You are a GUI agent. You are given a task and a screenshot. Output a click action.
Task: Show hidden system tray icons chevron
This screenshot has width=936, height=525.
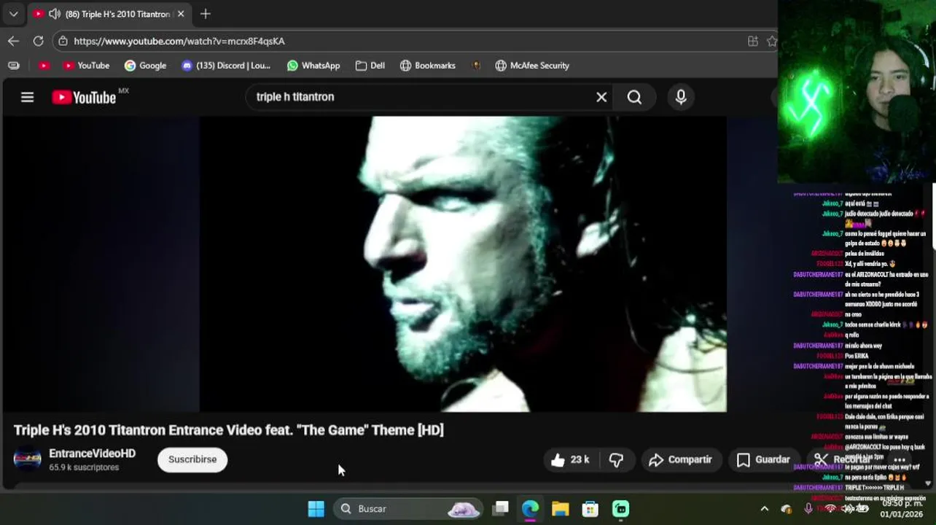point(764,508)
